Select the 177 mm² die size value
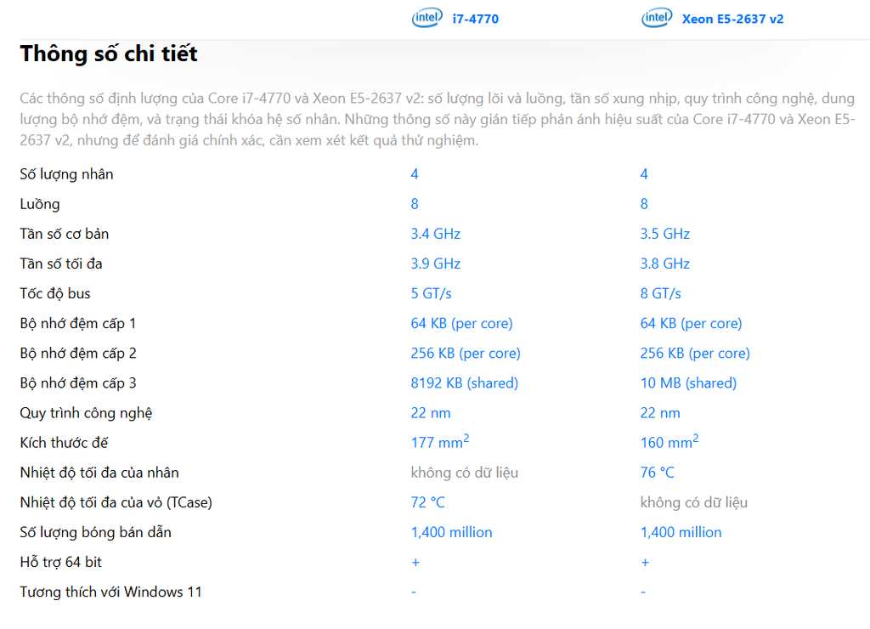The image size is (870, 629). click(x=440, y=442)
